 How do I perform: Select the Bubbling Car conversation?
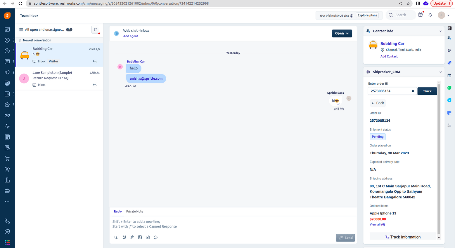click(59, 55)
